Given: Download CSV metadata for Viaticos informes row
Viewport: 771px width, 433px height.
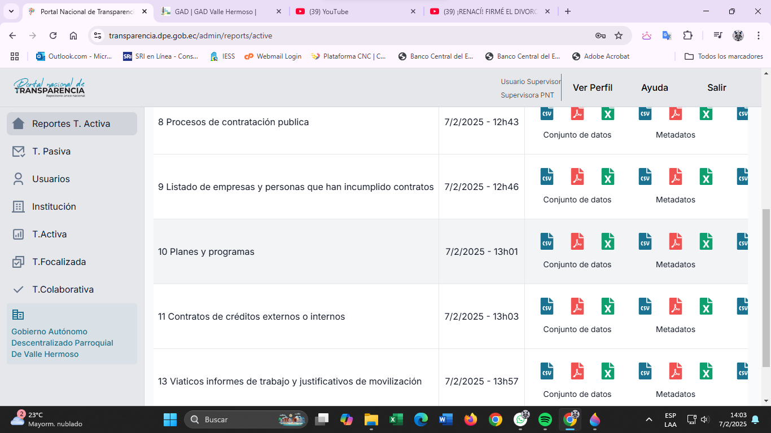Looking at the screenshot, I should pyautogui.click(x=645, y=371).
